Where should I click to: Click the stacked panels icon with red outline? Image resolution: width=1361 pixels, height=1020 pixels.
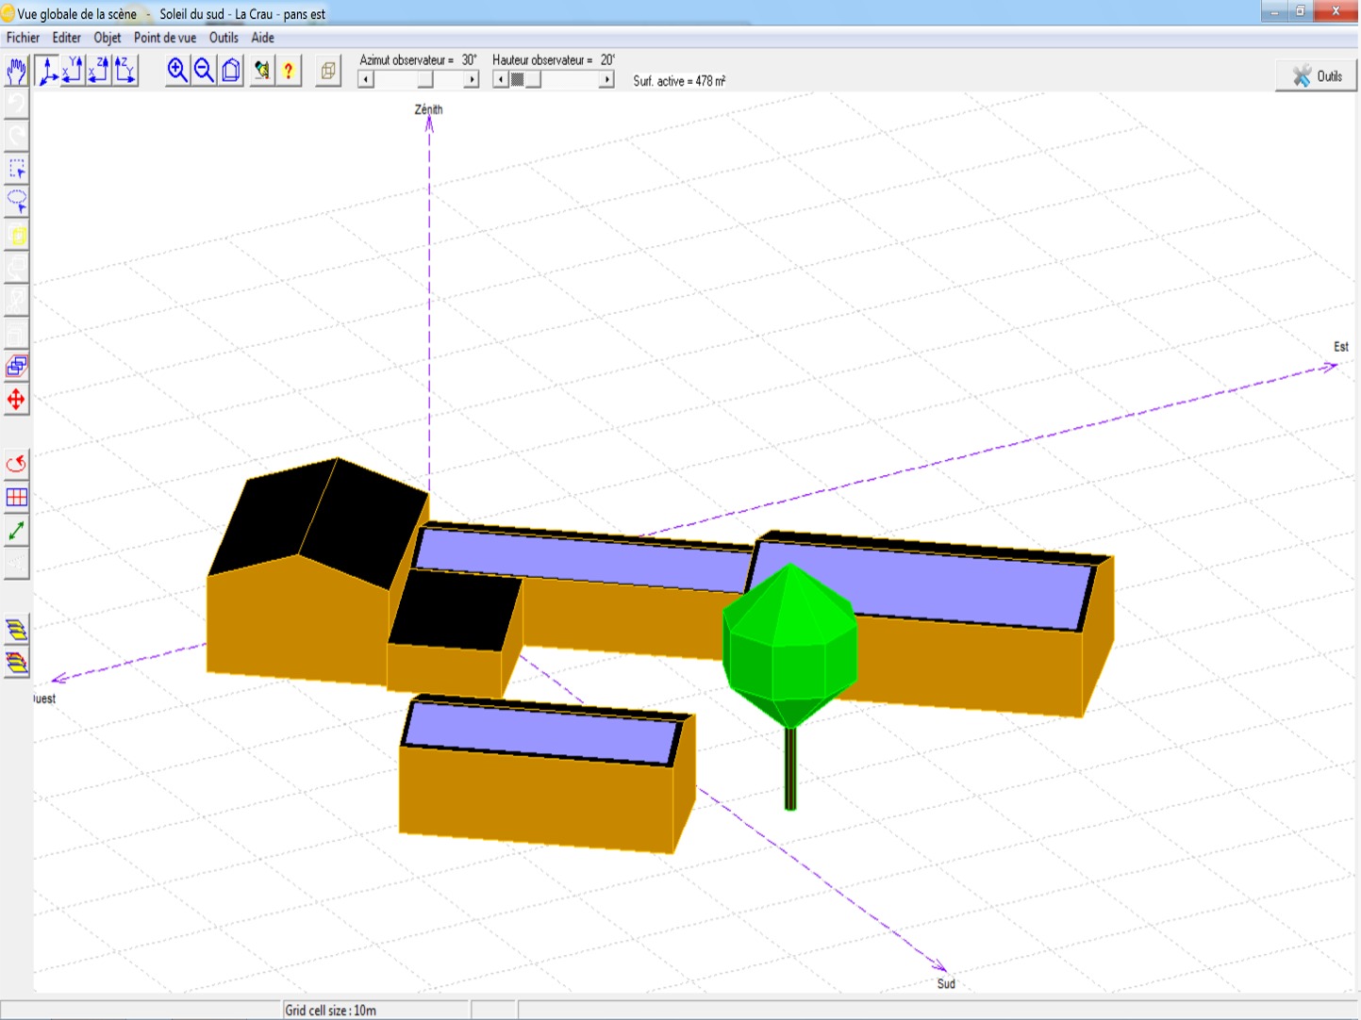click(x=17, y=663)
